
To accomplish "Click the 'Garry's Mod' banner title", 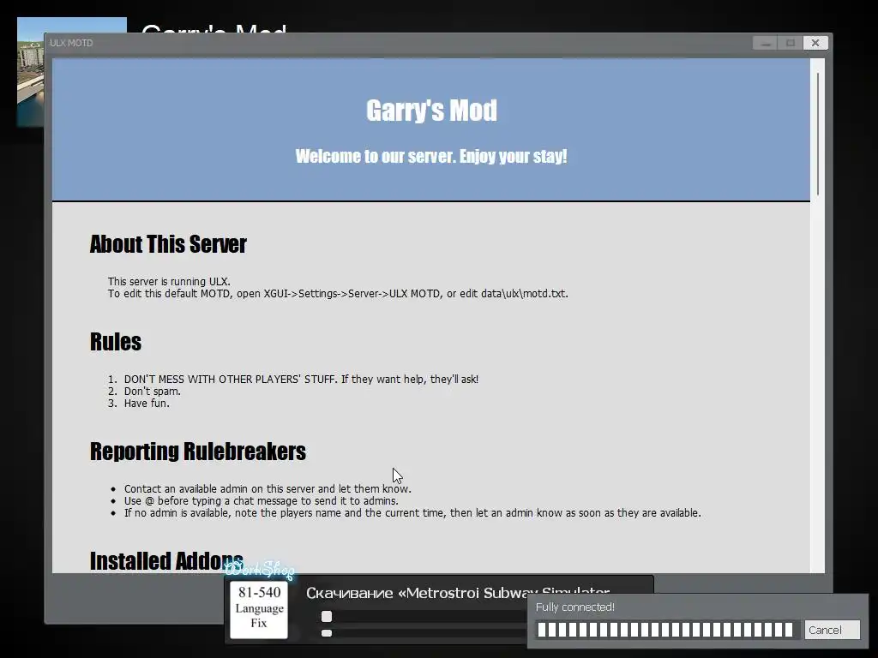I will coord(431,111).
